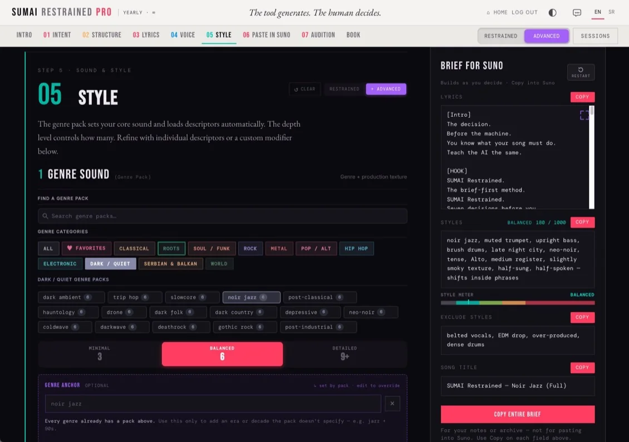Viewport: 629px width, 442px height.
Task: Switch top mode to RESTRAINED
Action: [500, 36]
